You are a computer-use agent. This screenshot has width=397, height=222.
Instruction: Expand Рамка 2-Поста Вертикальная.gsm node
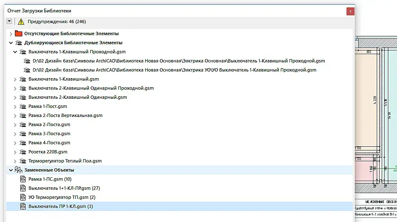click(15, 116)
